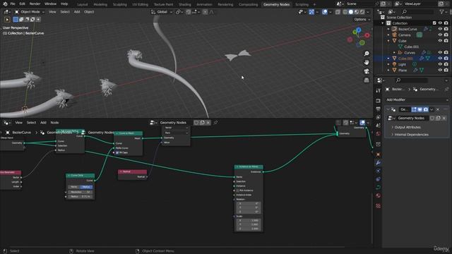The width and height of the screenshot is (452, 254).
Task: Select Points mode button on Curve Circle node
Action: point(73,187)
